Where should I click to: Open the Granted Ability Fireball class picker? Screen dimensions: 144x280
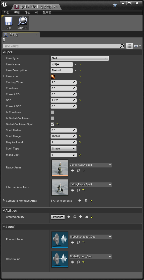[58, 217]
